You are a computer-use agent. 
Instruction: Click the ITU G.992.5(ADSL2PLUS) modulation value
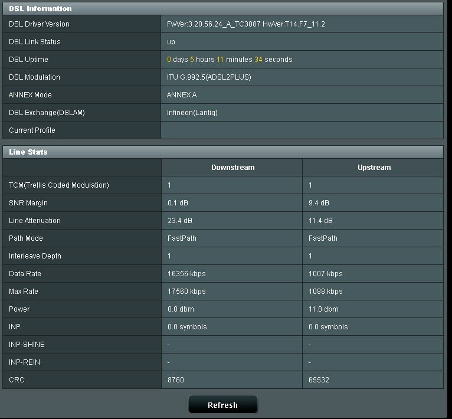(209, 77)
